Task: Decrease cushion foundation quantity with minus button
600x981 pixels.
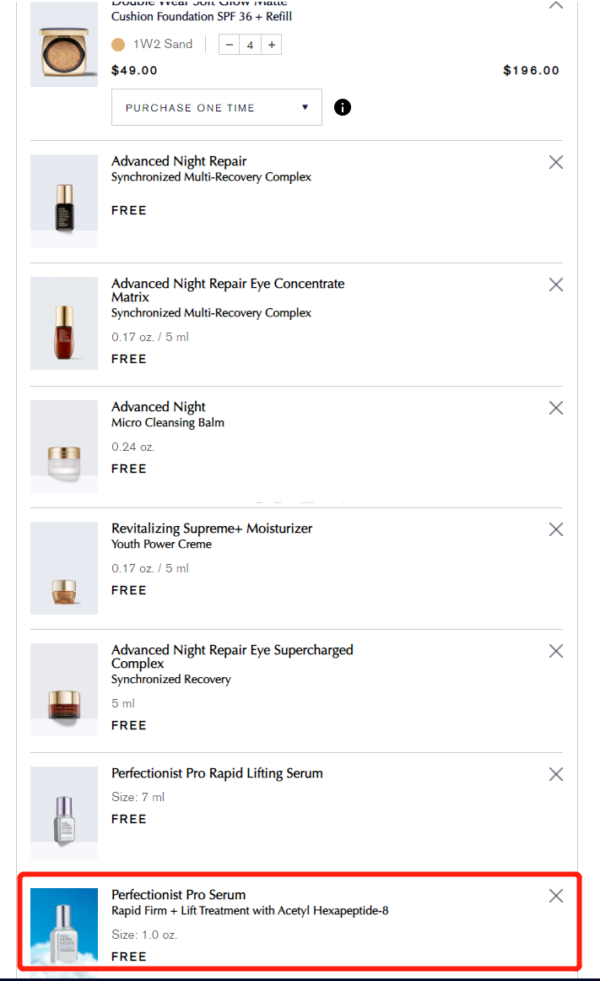Action: pos(230,45)
